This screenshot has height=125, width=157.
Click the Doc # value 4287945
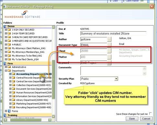click(x=84, y=29)
